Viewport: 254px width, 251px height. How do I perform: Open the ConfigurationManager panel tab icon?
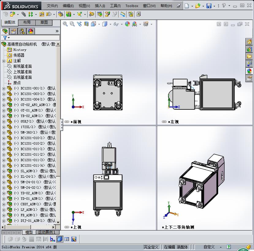(22, 31)
